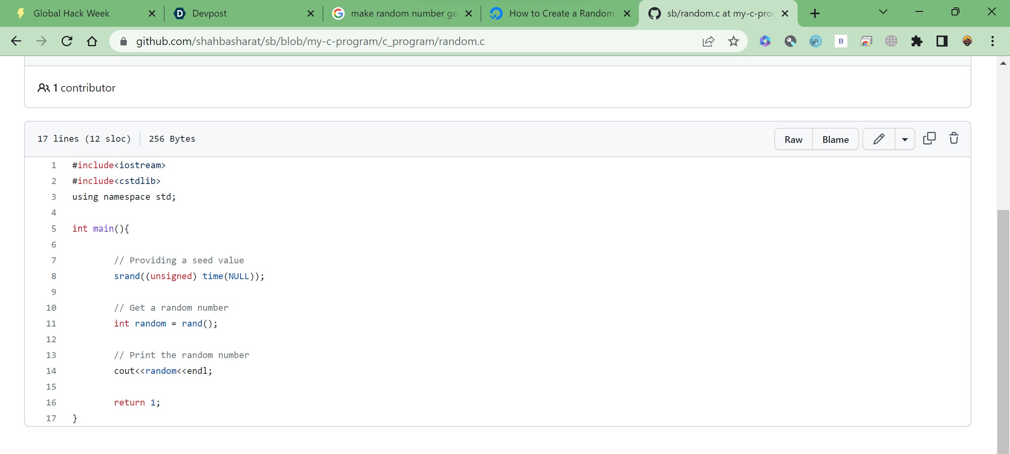Viewport: 1010px width, 454px height.
Task: Toggle the browser side panel
Action: pyautogui.click(x=942, y=41)
